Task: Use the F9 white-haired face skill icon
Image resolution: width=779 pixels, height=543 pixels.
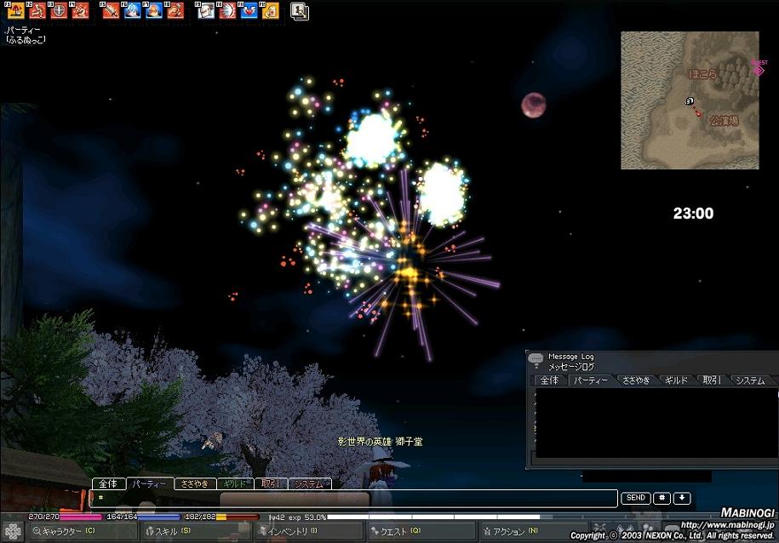Action: (x=205, y=10)
